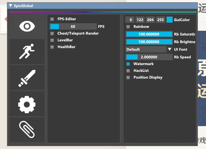Select the running man movement icon
This screenshot has width=206, height=149.
(x=27, y=52)
